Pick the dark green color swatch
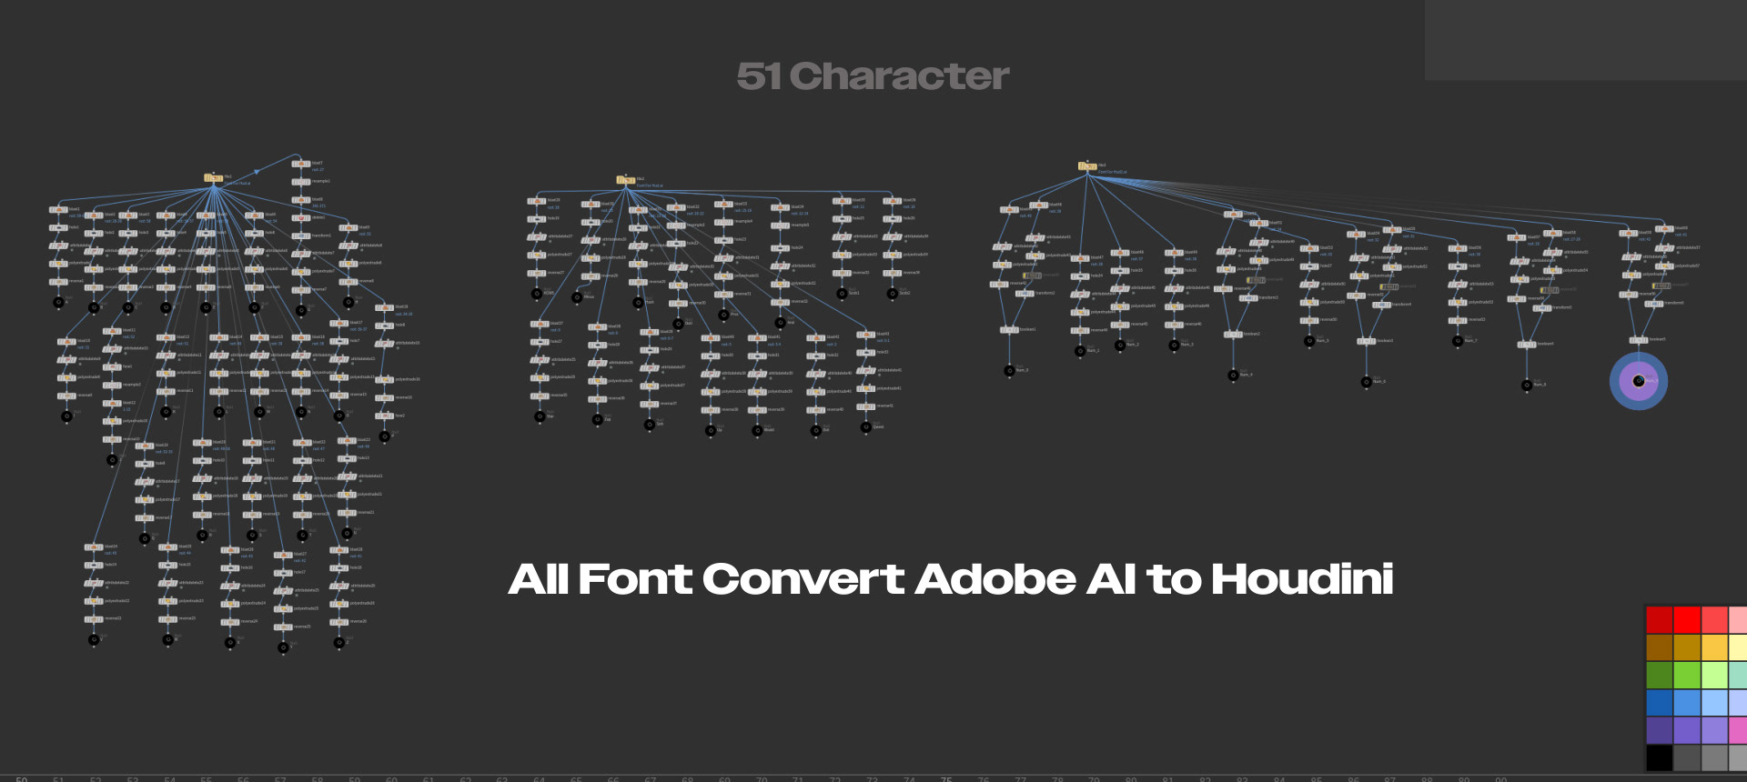 [x=1659, y=675]
